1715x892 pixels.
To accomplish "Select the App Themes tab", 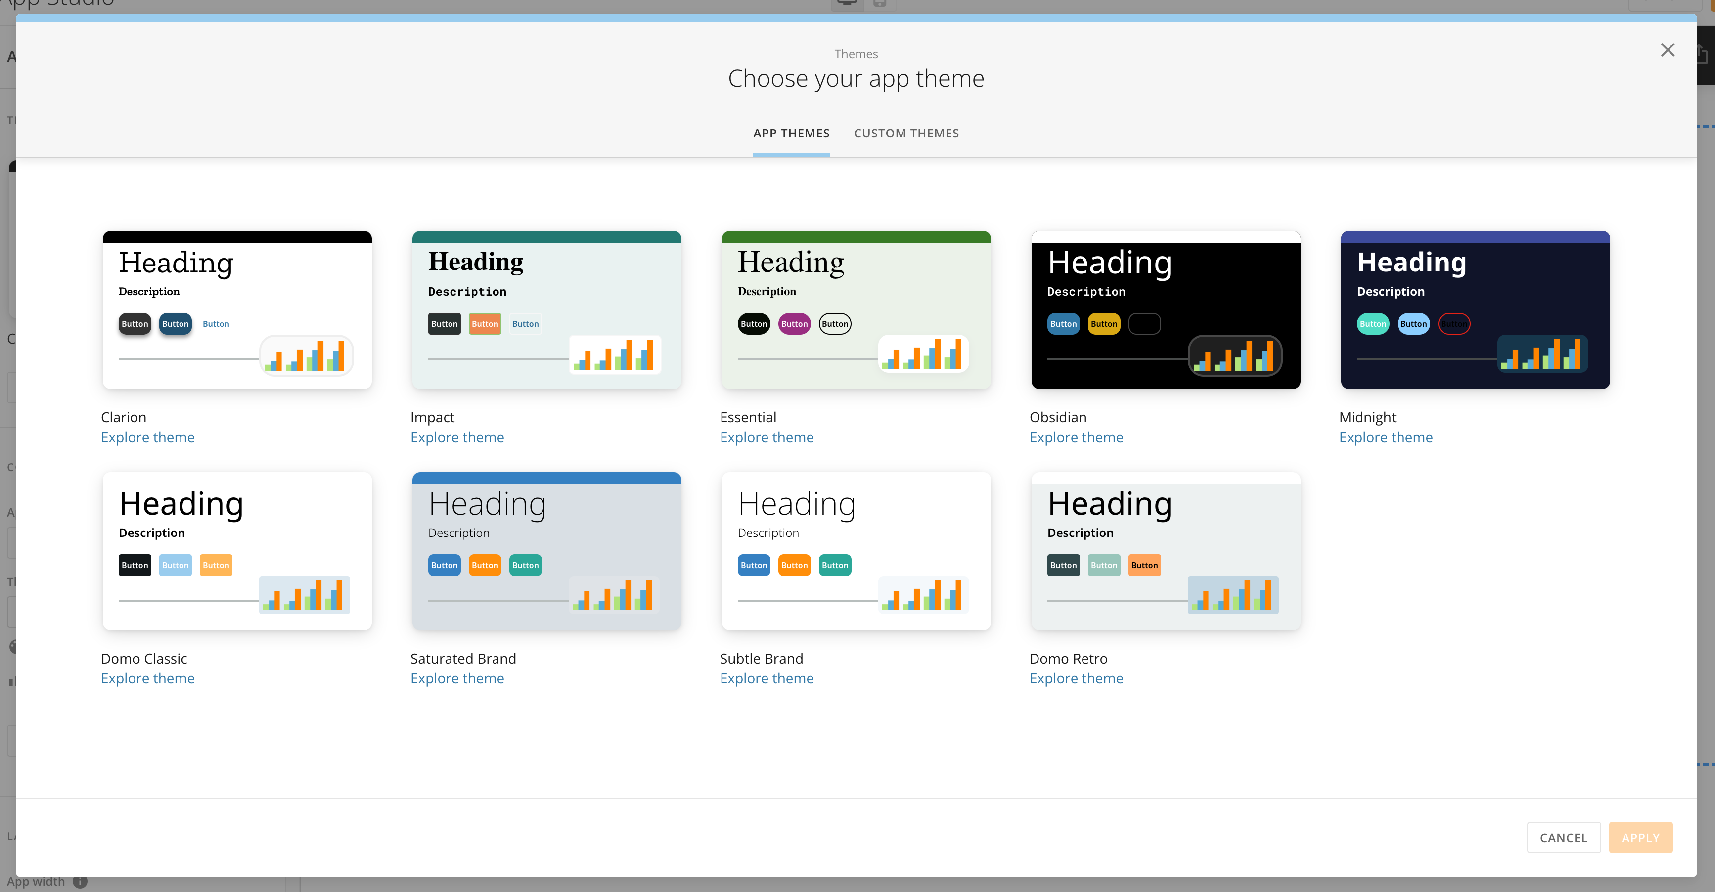I will [x=791, y=133].
